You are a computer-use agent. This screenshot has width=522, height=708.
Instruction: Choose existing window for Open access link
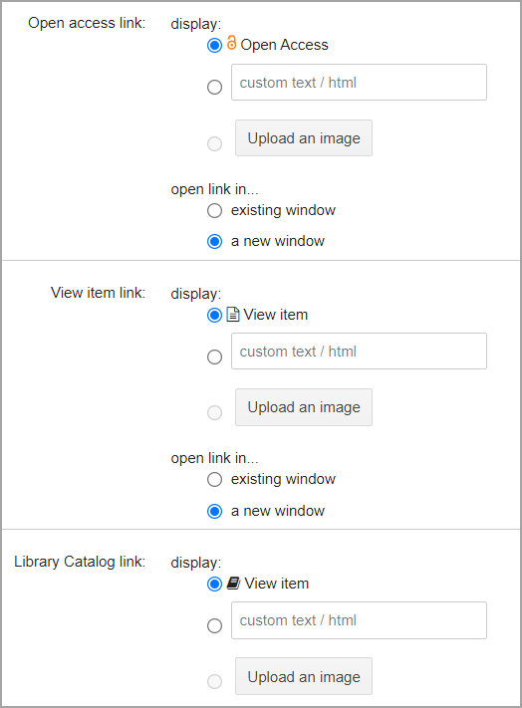pos(214,210)
